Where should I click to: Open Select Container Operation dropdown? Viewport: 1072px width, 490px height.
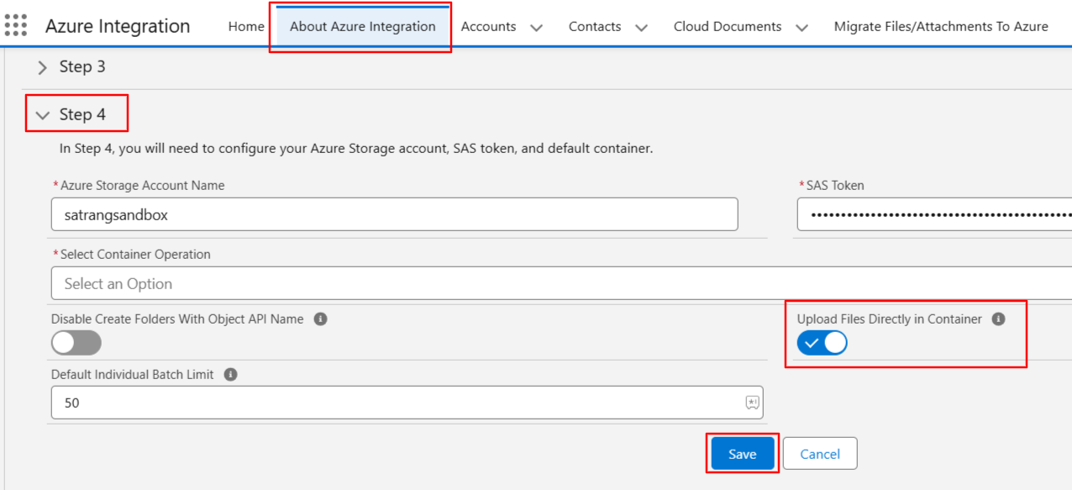561,283
